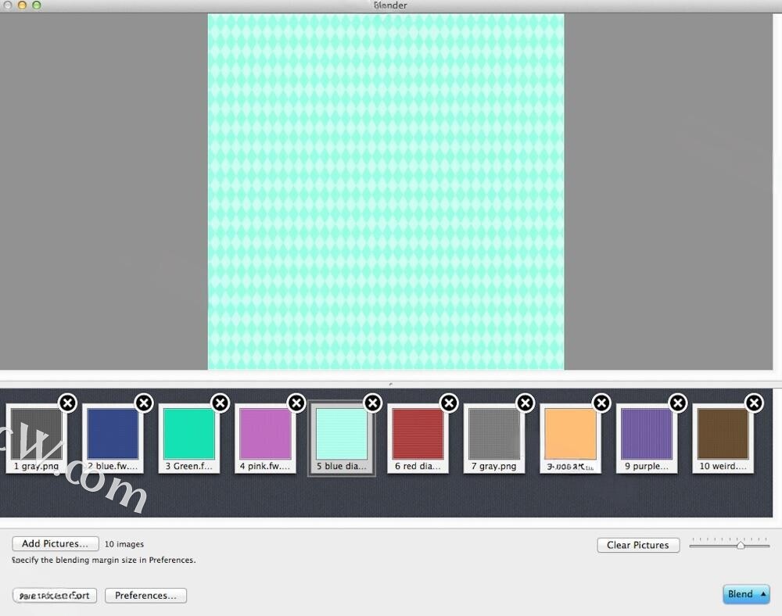The height and width of the screenshot is (616, 782).
Task: Select the 7 gray.png thumbnail
Action: 494,439
